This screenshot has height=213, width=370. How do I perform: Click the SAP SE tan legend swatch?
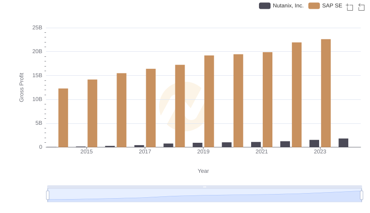click(314, 6)
